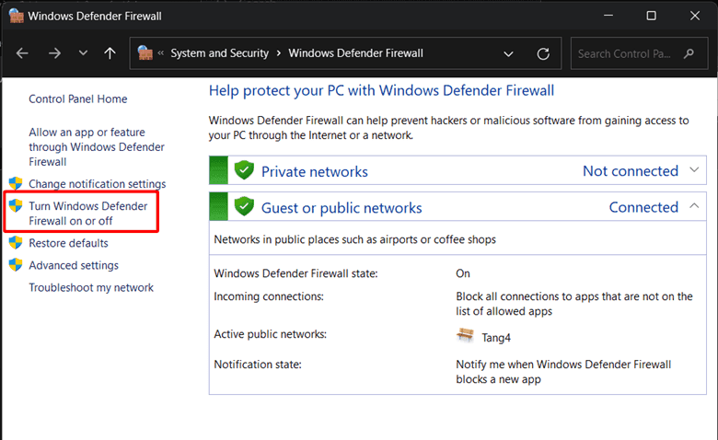The width and height of the screenshot is (718, 440).
Task: Click the search magnifier icon
Action: pos(689,53)
